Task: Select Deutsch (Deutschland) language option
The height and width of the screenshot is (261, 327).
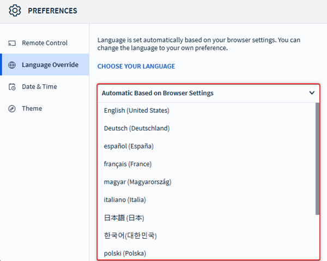Action: (137, 128)
